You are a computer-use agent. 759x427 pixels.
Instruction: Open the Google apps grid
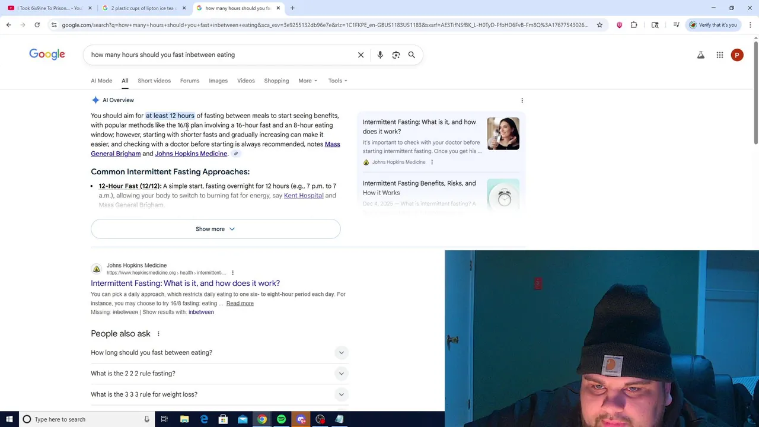point(720,55)
